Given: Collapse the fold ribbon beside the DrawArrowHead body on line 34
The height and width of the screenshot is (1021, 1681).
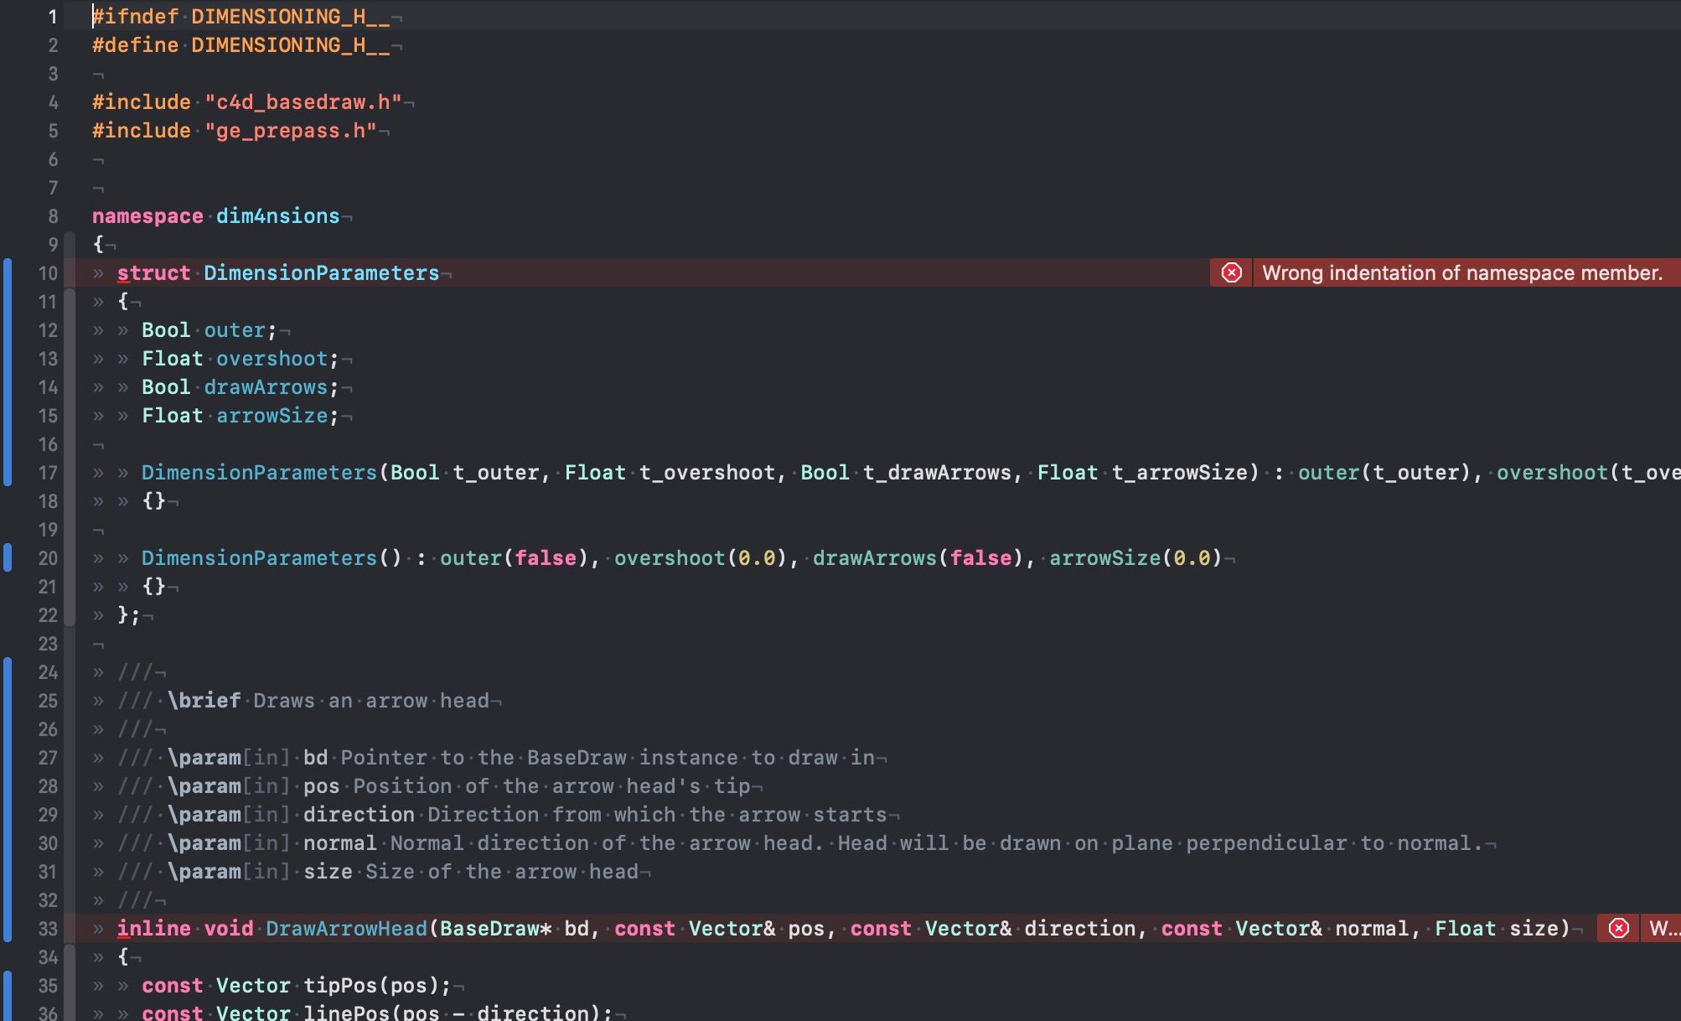Looking at the screenshot, I should point(70,982).
